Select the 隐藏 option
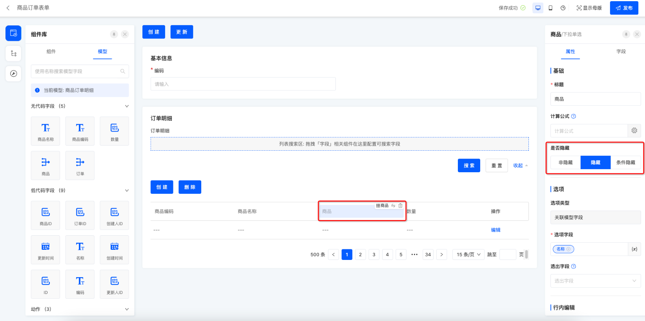The image size is (645, 321). [x=595, y=162]
